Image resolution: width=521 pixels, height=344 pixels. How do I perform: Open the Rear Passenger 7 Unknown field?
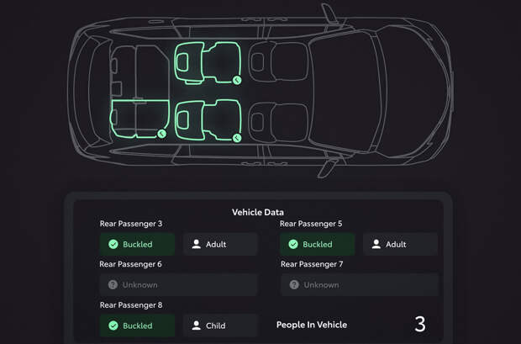point(360,285)
